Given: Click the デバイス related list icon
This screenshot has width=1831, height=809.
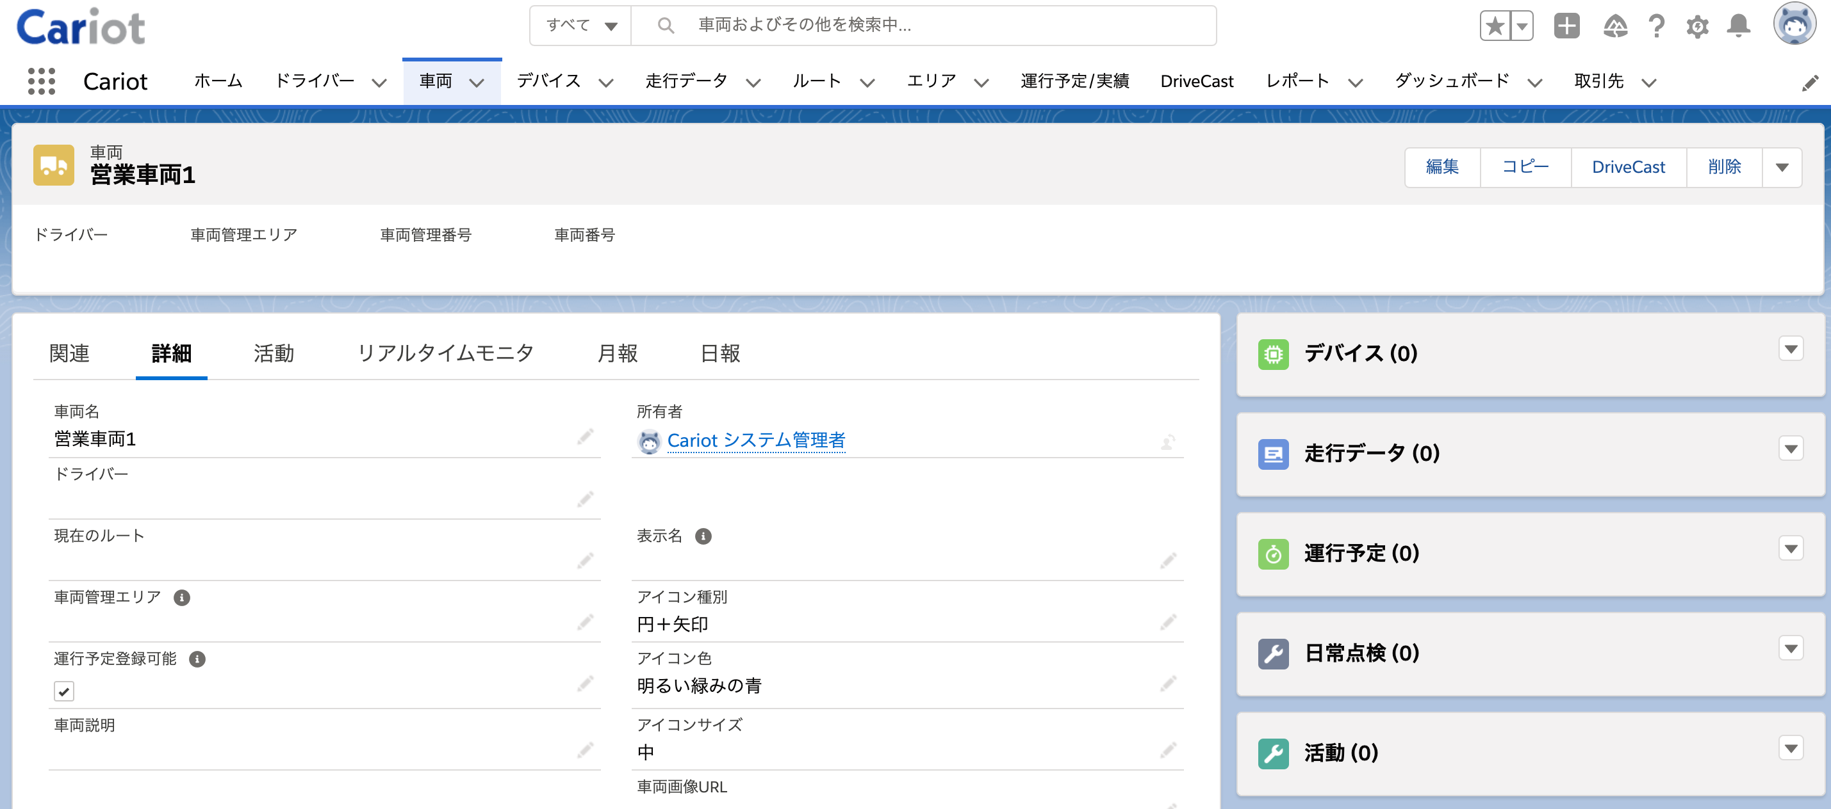Looking at the screenshot, I should (x=1273, y=355).
